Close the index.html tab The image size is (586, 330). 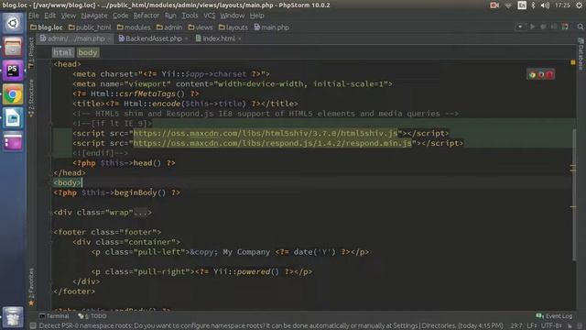pyautogui.click(x=240, y=38)
